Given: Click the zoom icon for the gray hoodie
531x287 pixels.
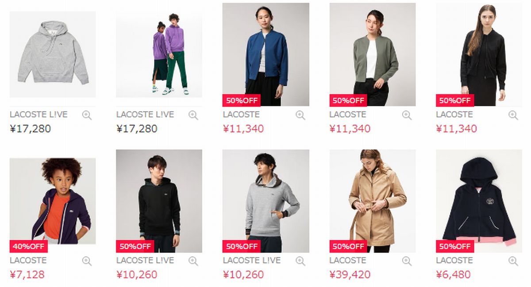Looking at the screenshot, I should [87, 115].
